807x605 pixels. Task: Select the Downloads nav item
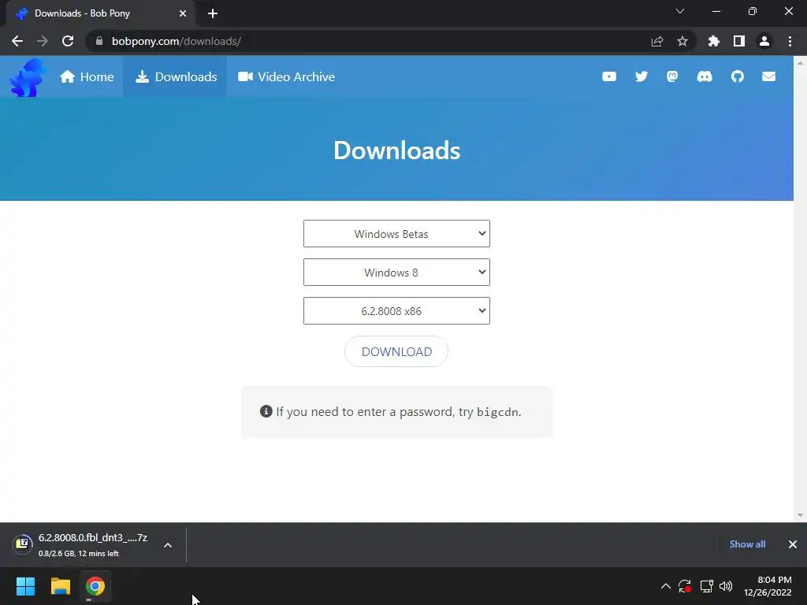pos(176,76)
